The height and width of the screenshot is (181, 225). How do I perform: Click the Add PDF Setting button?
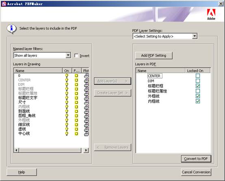[154, 55]
